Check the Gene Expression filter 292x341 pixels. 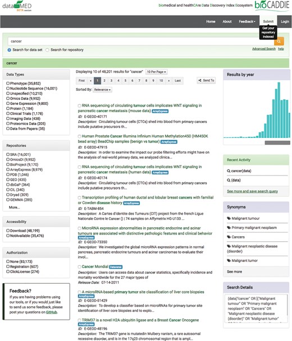click(8, 104)
